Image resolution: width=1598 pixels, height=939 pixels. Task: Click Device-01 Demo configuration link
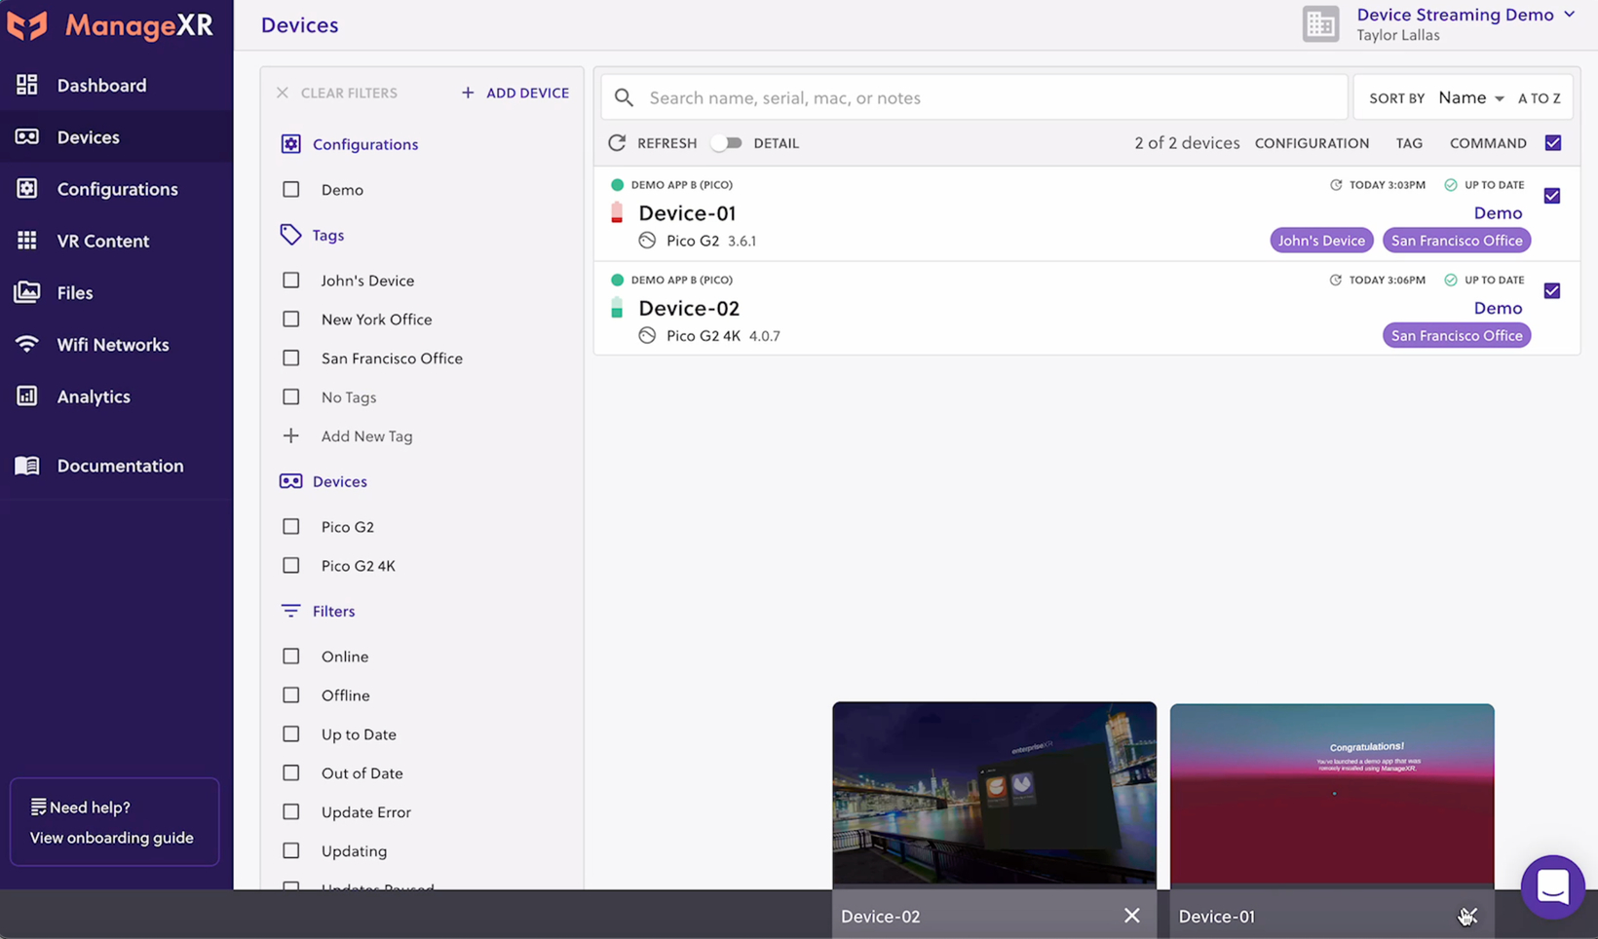1498,213
